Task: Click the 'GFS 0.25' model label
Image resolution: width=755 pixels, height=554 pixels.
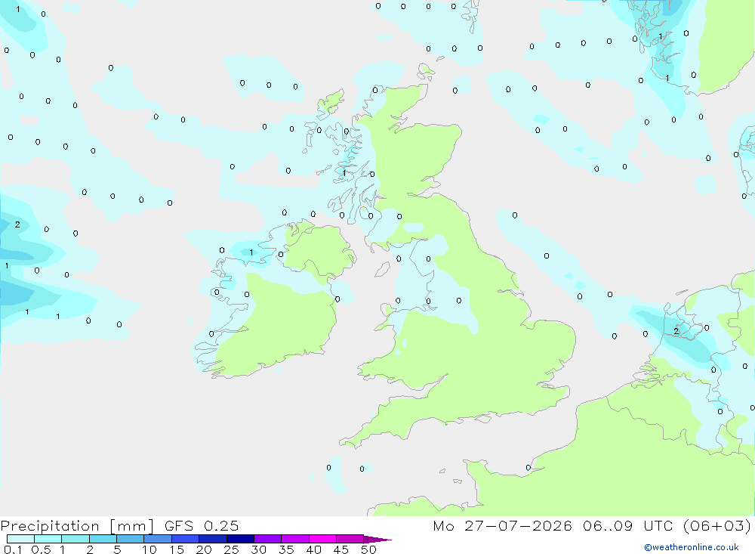Action: point(202,525)
